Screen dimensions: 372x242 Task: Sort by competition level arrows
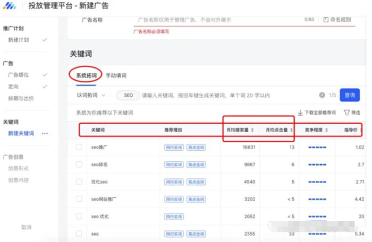tap(327, 130)
